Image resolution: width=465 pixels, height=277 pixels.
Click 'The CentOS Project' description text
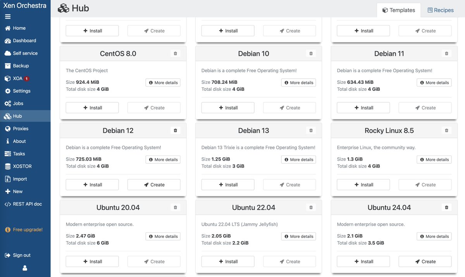[87, 71]
